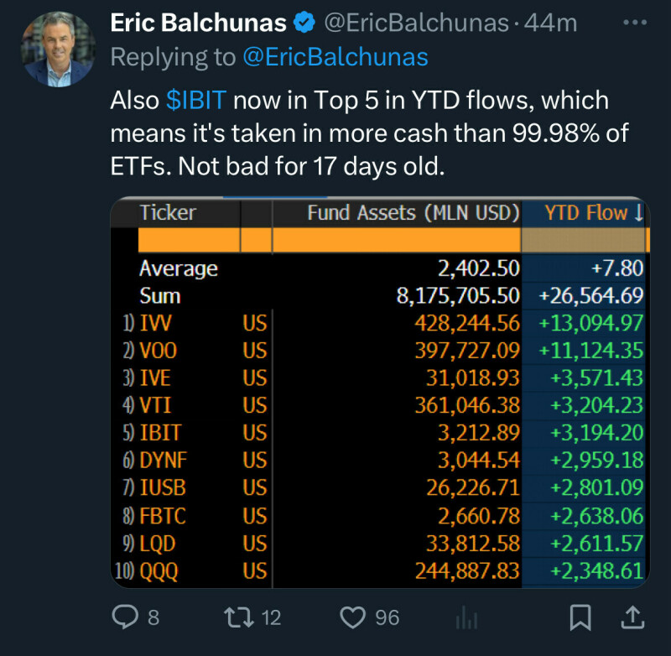Select the IBIT row in table
This screenshot has width=671, height=656.
pyautogui.click(x=161, y=433)
